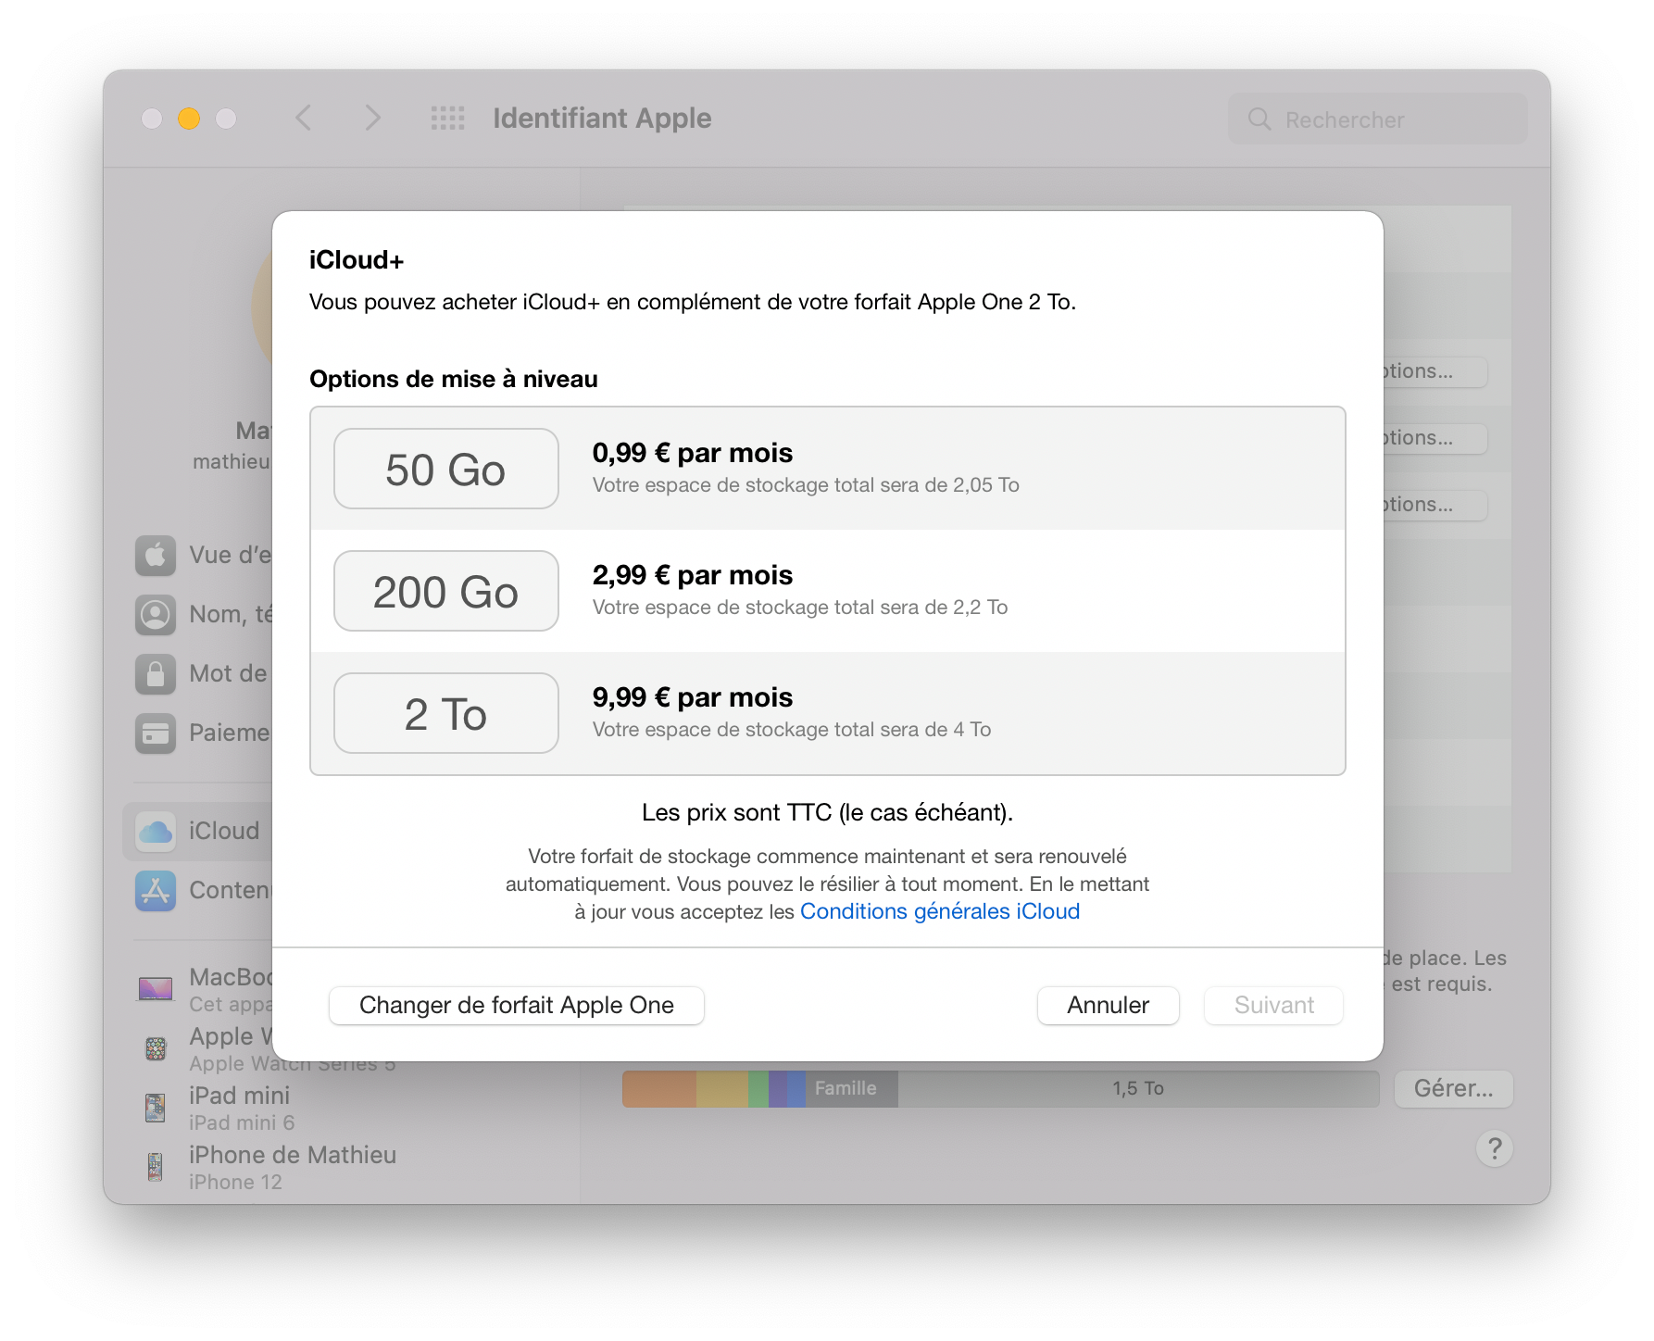Image resolution: width=1654 pixels, height=1341 pixels.
Task: Select the 2 To storage option
Action: point(445,713)
